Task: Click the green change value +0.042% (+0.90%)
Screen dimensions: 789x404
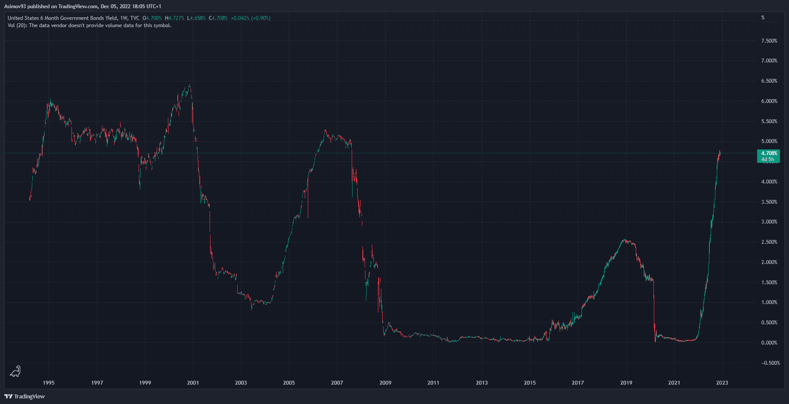Action: 251,18
